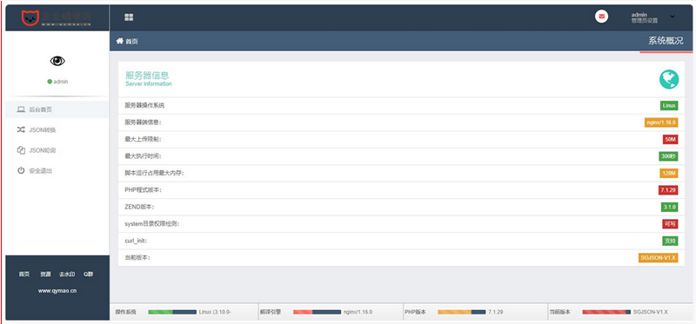Open JSON转换 shuffle icon in sidebar

click(21, 130)
